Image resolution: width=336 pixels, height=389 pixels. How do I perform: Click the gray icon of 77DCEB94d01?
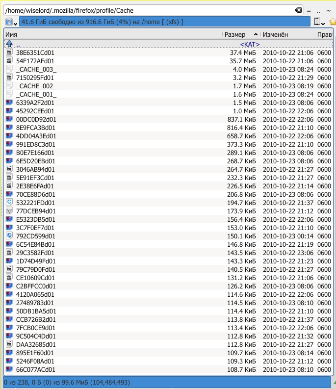[x=9, y=211]
